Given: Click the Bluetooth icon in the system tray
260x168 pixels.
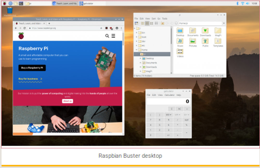Looking at the screenshot, I should coord(237,3).
